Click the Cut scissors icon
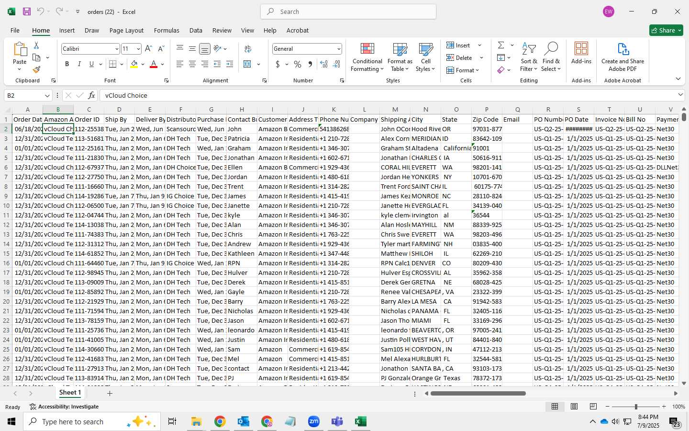 pos(36,45)
